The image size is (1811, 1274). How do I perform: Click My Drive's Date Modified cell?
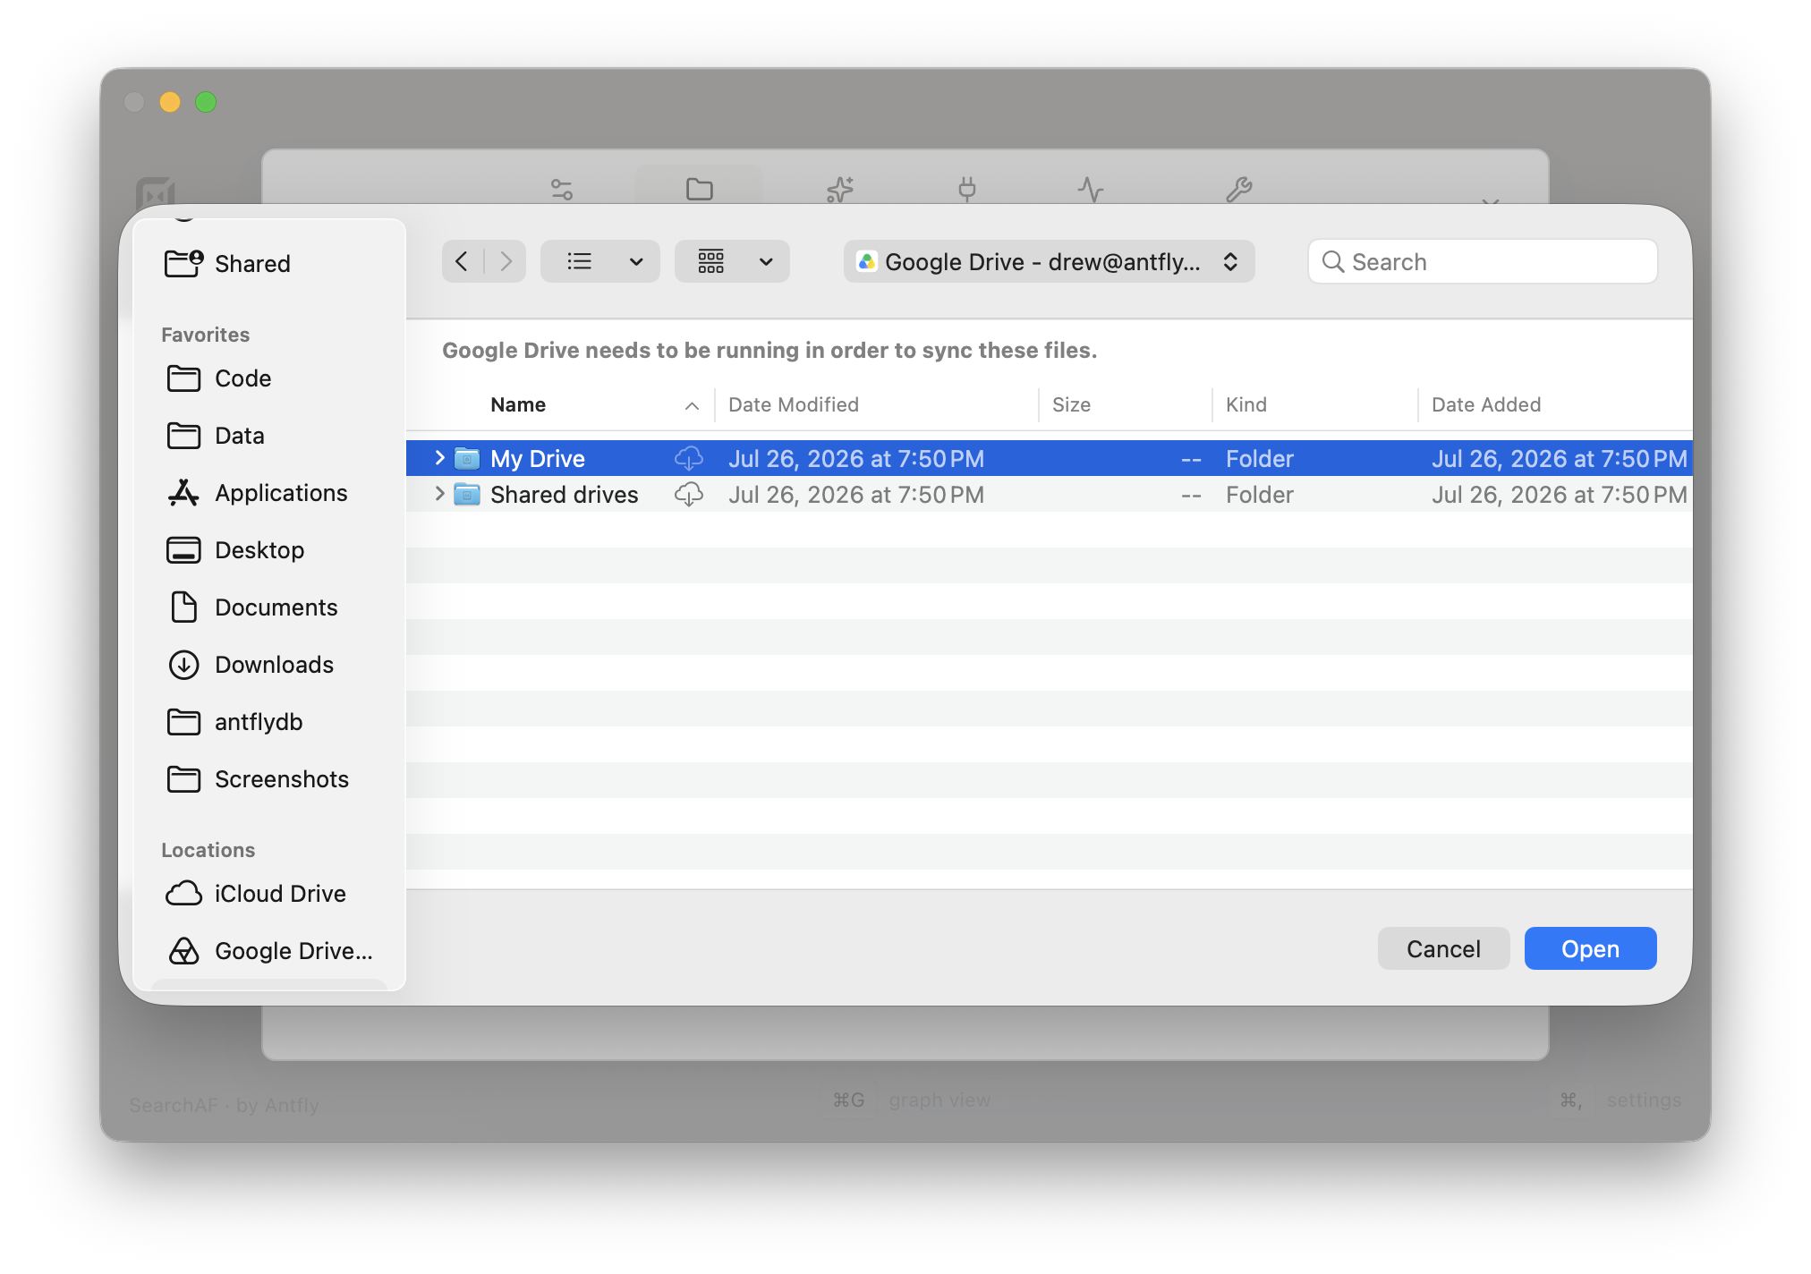855,459
